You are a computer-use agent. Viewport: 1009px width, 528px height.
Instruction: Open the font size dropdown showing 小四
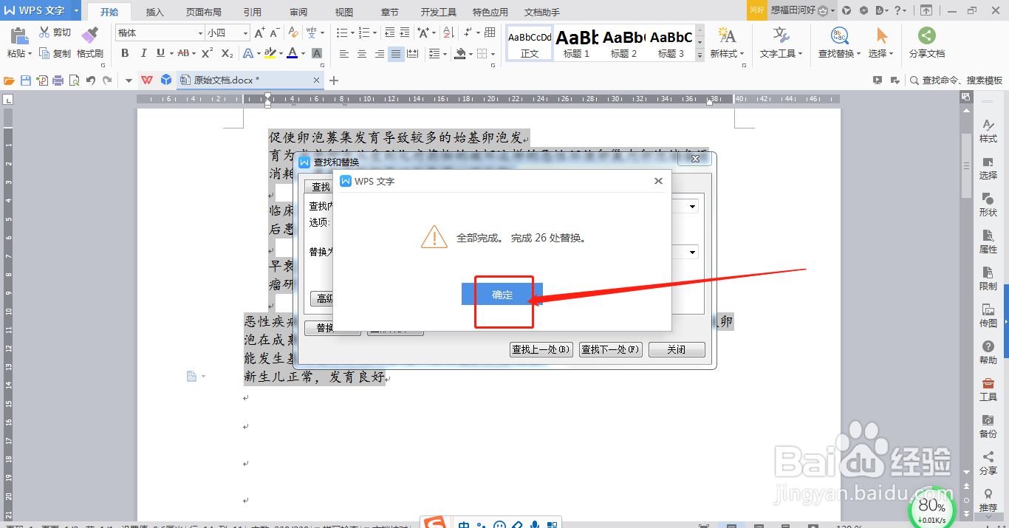[x=245, y=33]
